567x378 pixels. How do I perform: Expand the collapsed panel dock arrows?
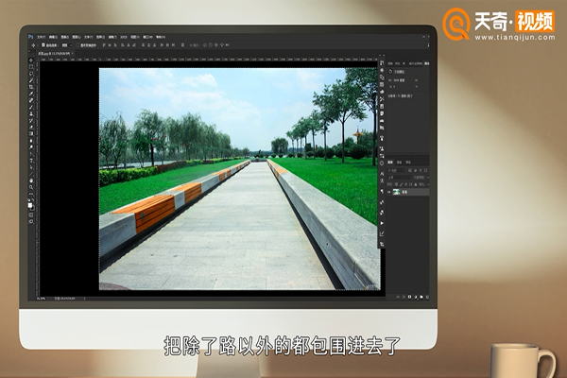(382, 56)
